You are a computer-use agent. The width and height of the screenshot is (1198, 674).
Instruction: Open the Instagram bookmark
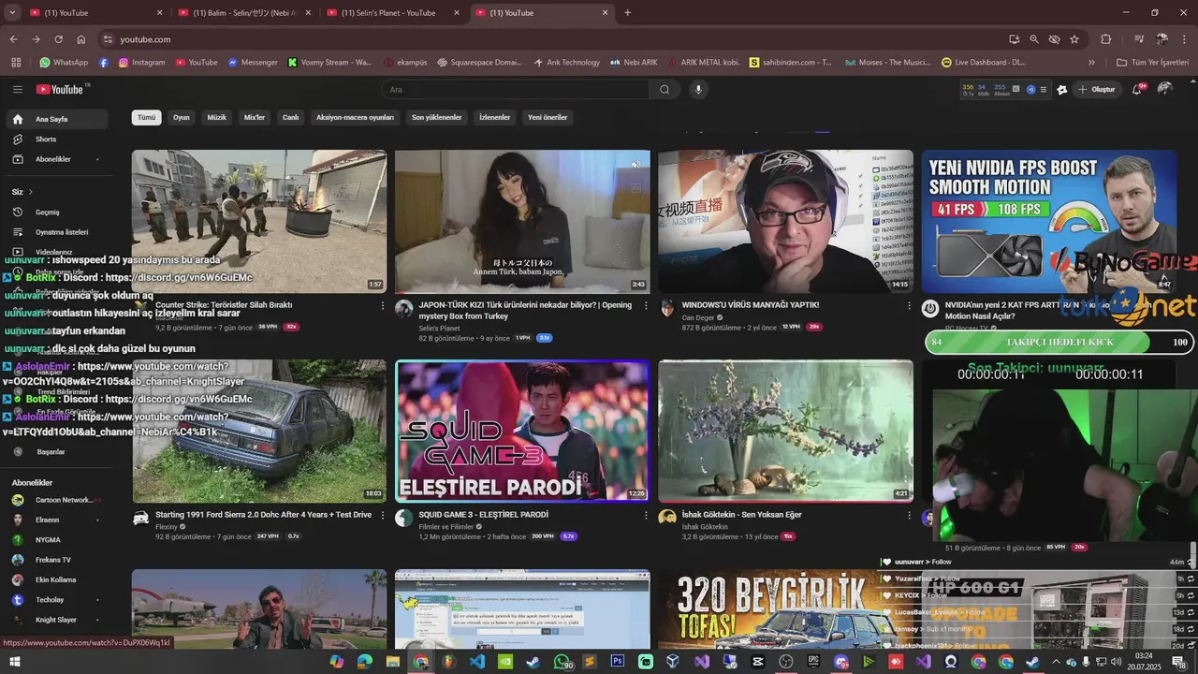pyautogui.click(x=141, y=62)
